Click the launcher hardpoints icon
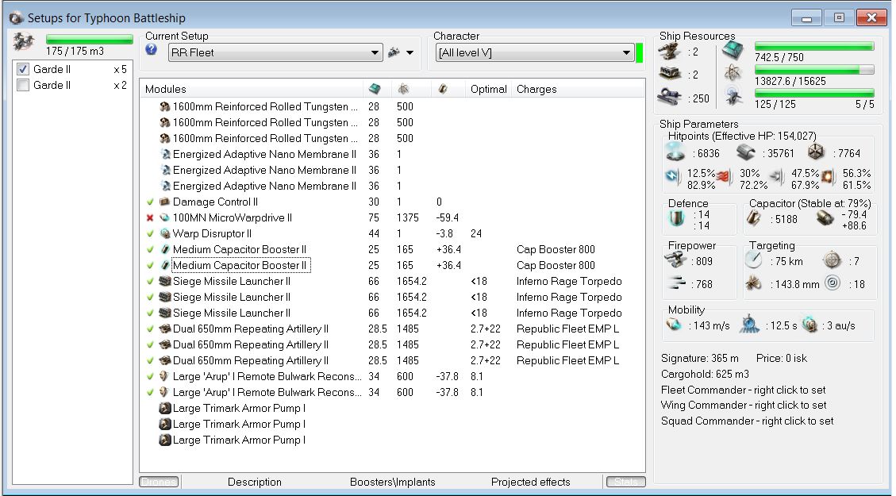This screenshot has width=896, height=496. point(670,75)
